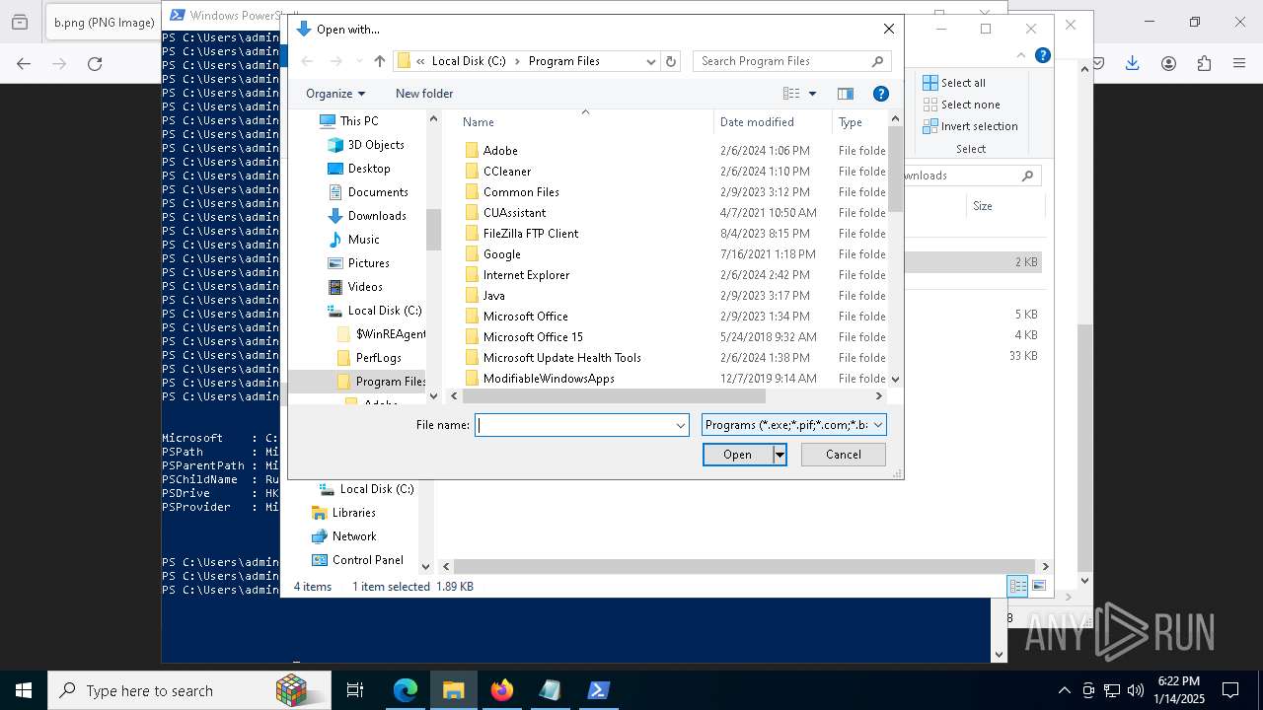Image resolution: width=1263 pixels, height=710 pixels.
Task: Change view layout icon
Action: coord(791,94)
